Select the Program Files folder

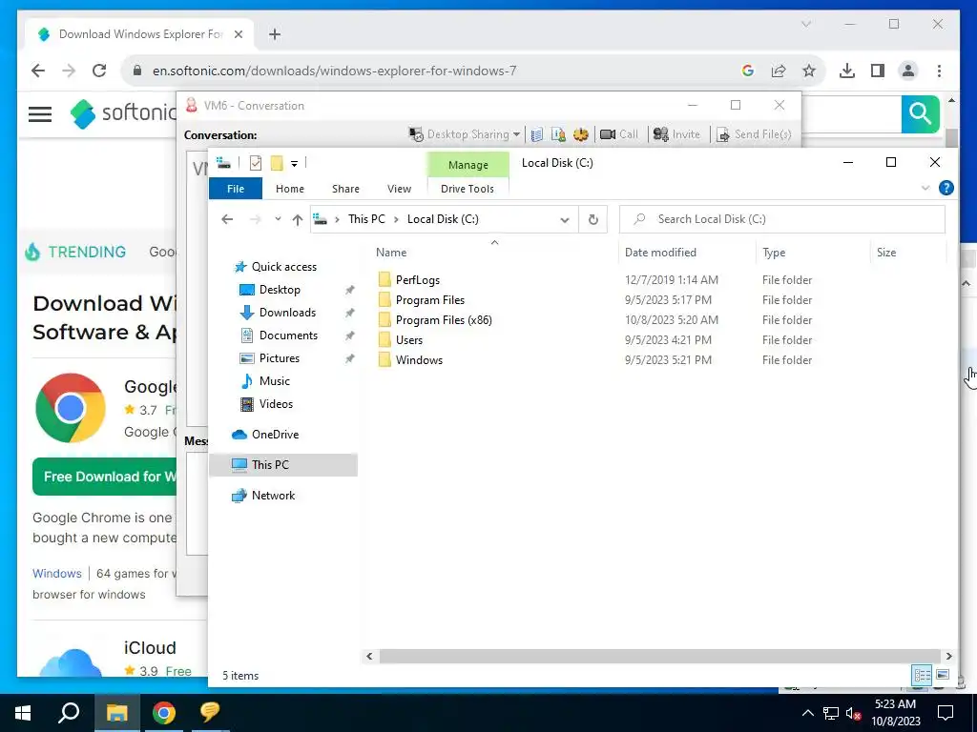click(x=430, y=300)
